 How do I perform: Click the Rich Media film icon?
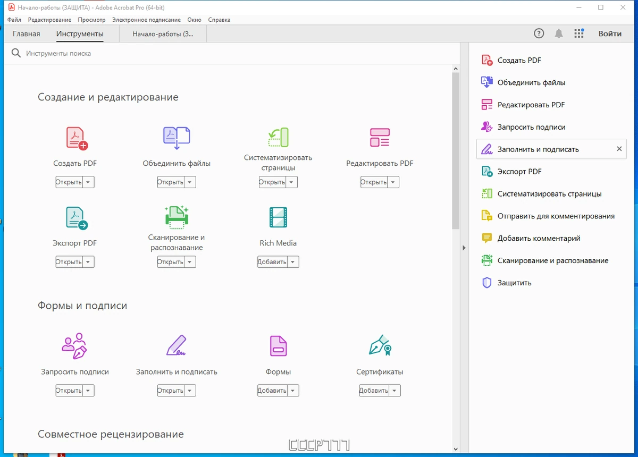[x=278, y=218]
